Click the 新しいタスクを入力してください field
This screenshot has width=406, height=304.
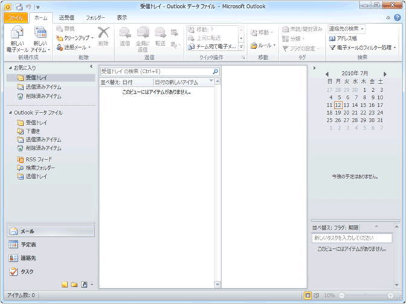(352, 238)
